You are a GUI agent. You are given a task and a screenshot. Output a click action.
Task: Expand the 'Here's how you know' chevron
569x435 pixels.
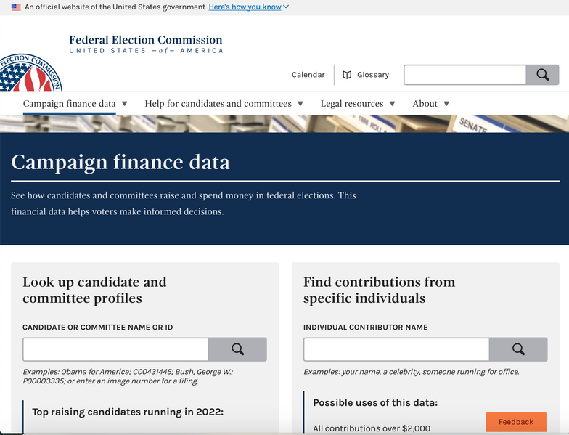coord(286,7)
